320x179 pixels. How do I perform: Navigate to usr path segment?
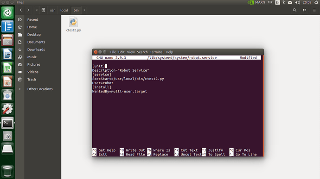coord(52,10)
